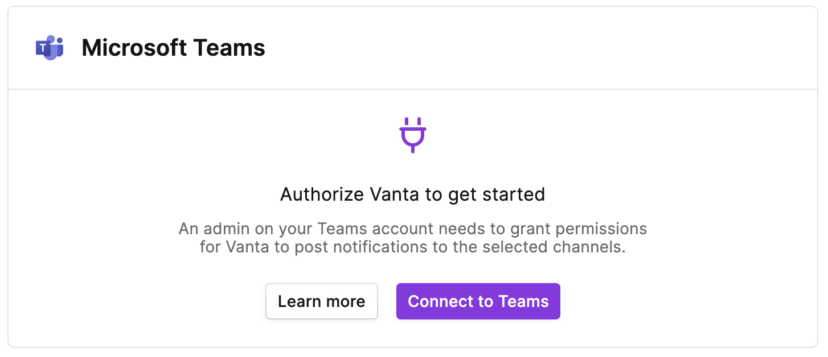
Task: Click the prongs of the plug icon
Action: click(413, 122)
